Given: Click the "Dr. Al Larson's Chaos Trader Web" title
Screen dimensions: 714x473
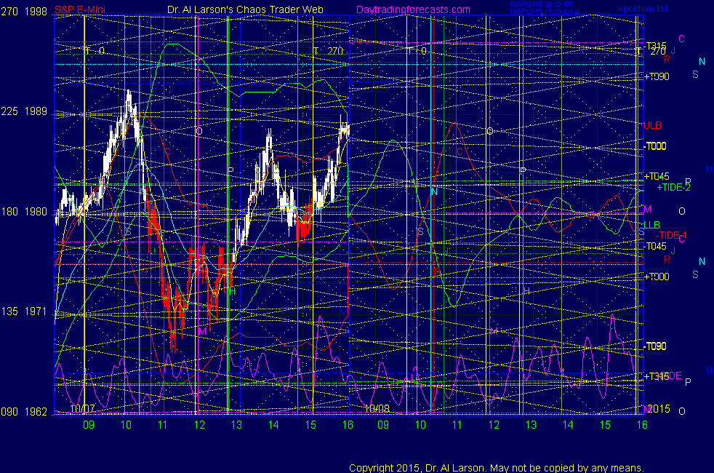Looking at the screenshot, I should (245, 9).
